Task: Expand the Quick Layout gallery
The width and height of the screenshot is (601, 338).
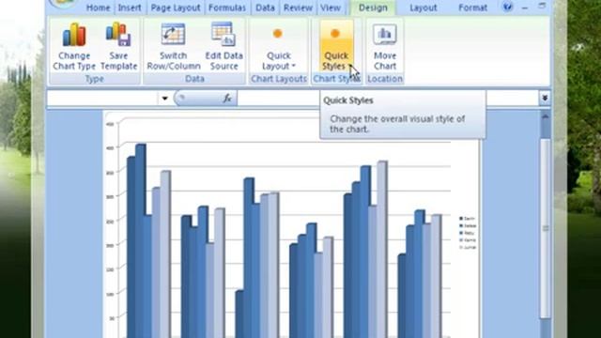Action: coord(279,46)
